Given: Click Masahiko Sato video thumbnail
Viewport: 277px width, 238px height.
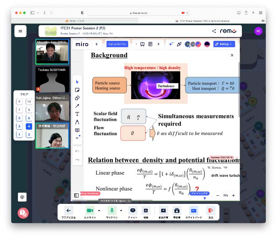Looking at the screenshot, I should (52, 52).
